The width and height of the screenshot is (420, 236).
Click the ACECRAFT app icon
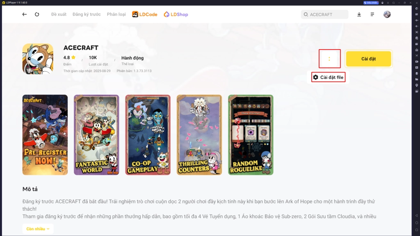point(38,59)
